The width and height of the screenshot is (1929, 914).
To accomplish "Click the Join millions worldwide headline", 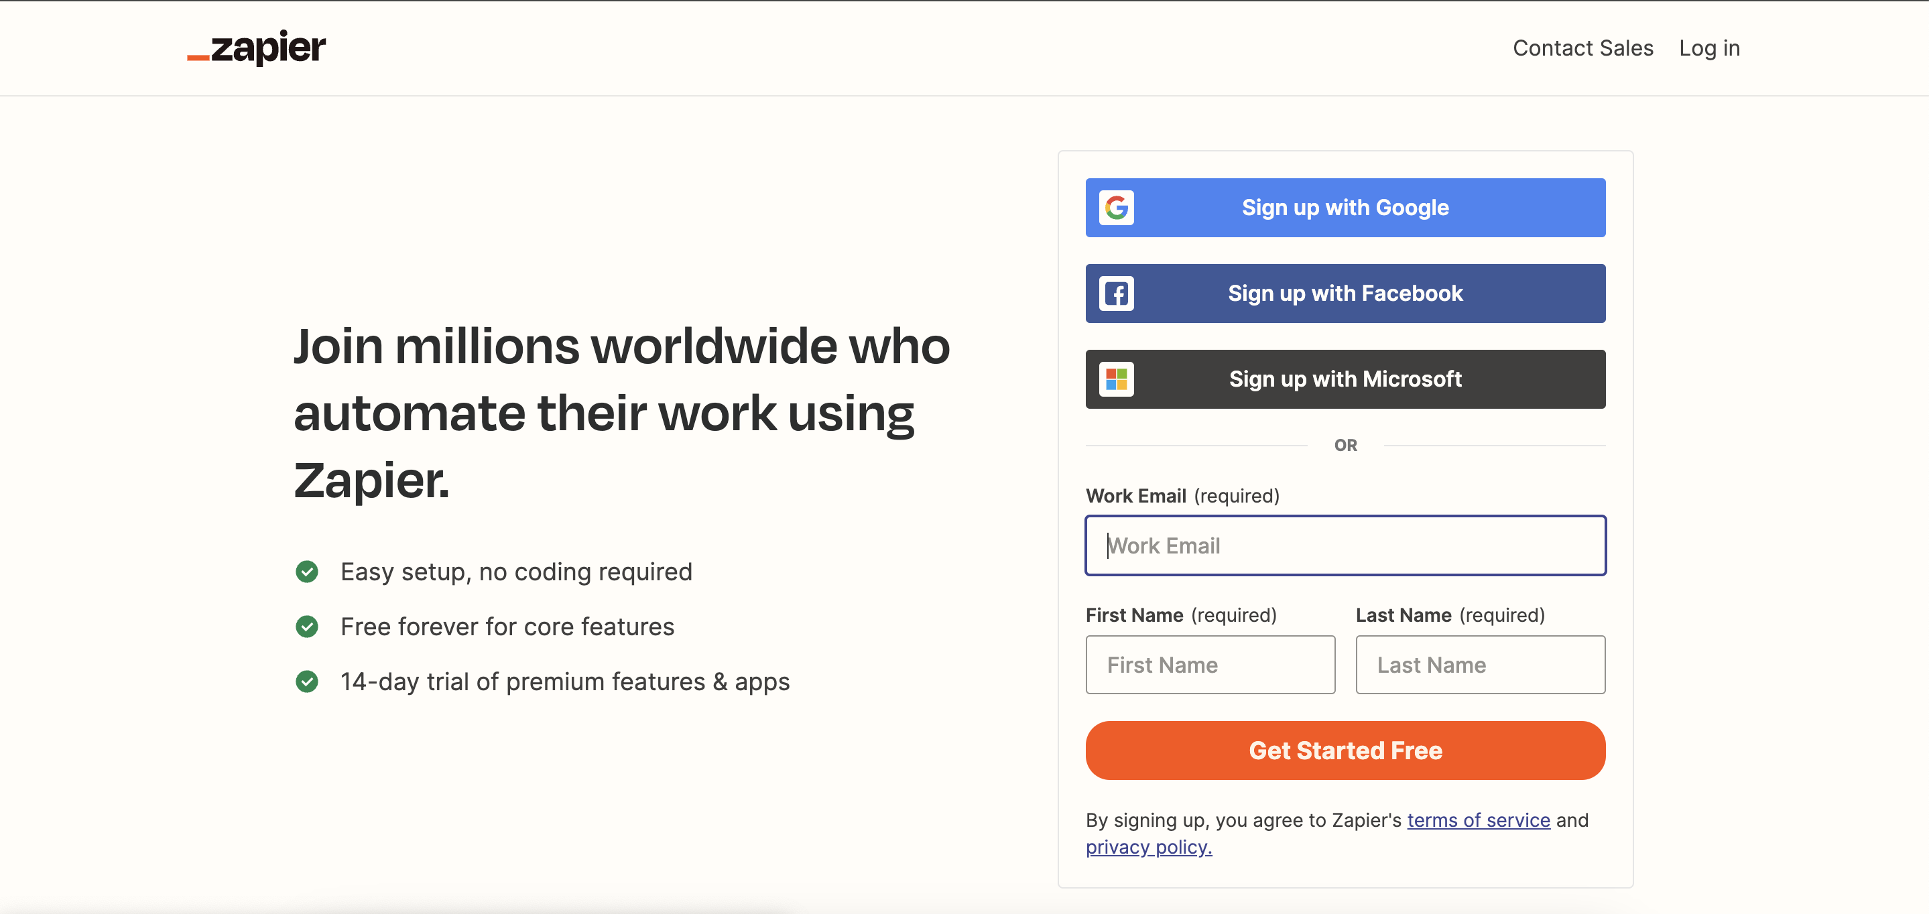I will click(x=621, y=413).
